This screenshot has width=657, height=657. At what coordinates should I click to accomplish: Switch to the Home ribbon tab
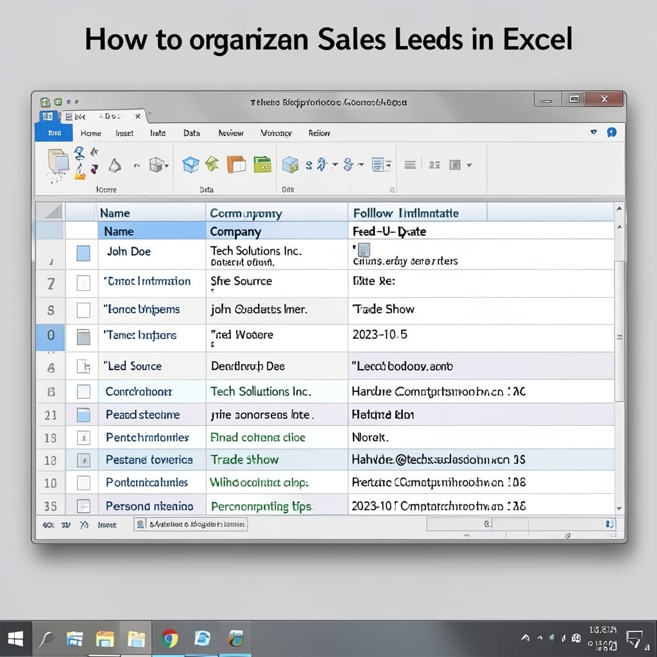(90, 133)
